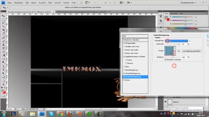Select the Type tool
Image resolution: width=209 pixels, height=117 pixels.
[x=3, y=70]
